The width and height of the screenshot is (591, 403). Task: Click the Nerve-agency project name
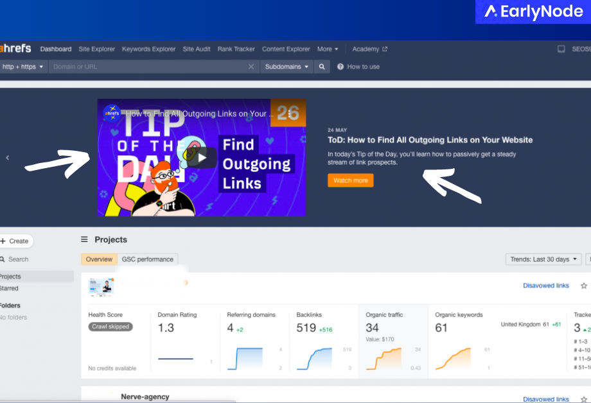(x=145, y=397)
